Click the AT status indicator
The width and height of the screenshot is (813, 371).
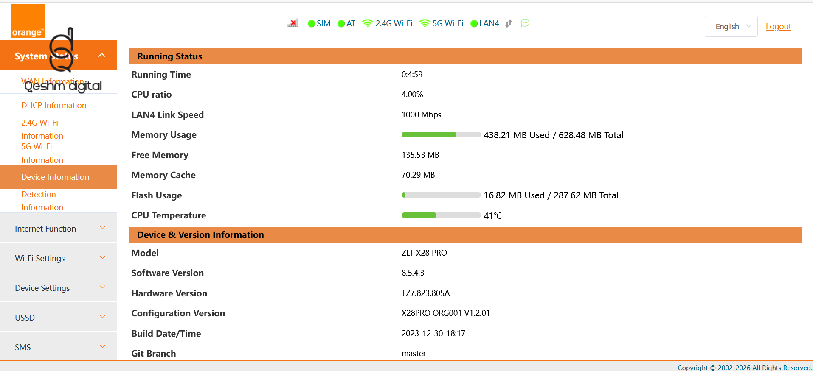point(346,24)
